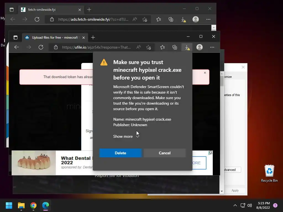Close the Upload files for free tab
Image resolution: width=283 pixels, height=212 pixels.
(x=83, y=38)
